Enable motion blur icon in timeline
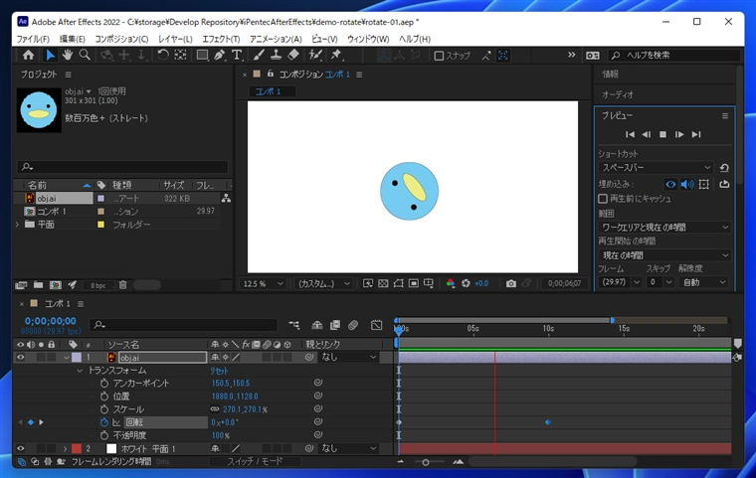This screenshot has height=478, width=756. (x=353, y=325)
